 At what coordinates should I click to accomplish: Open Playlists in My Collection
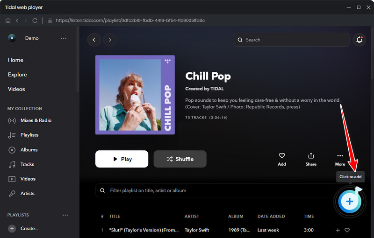(23, 135)
